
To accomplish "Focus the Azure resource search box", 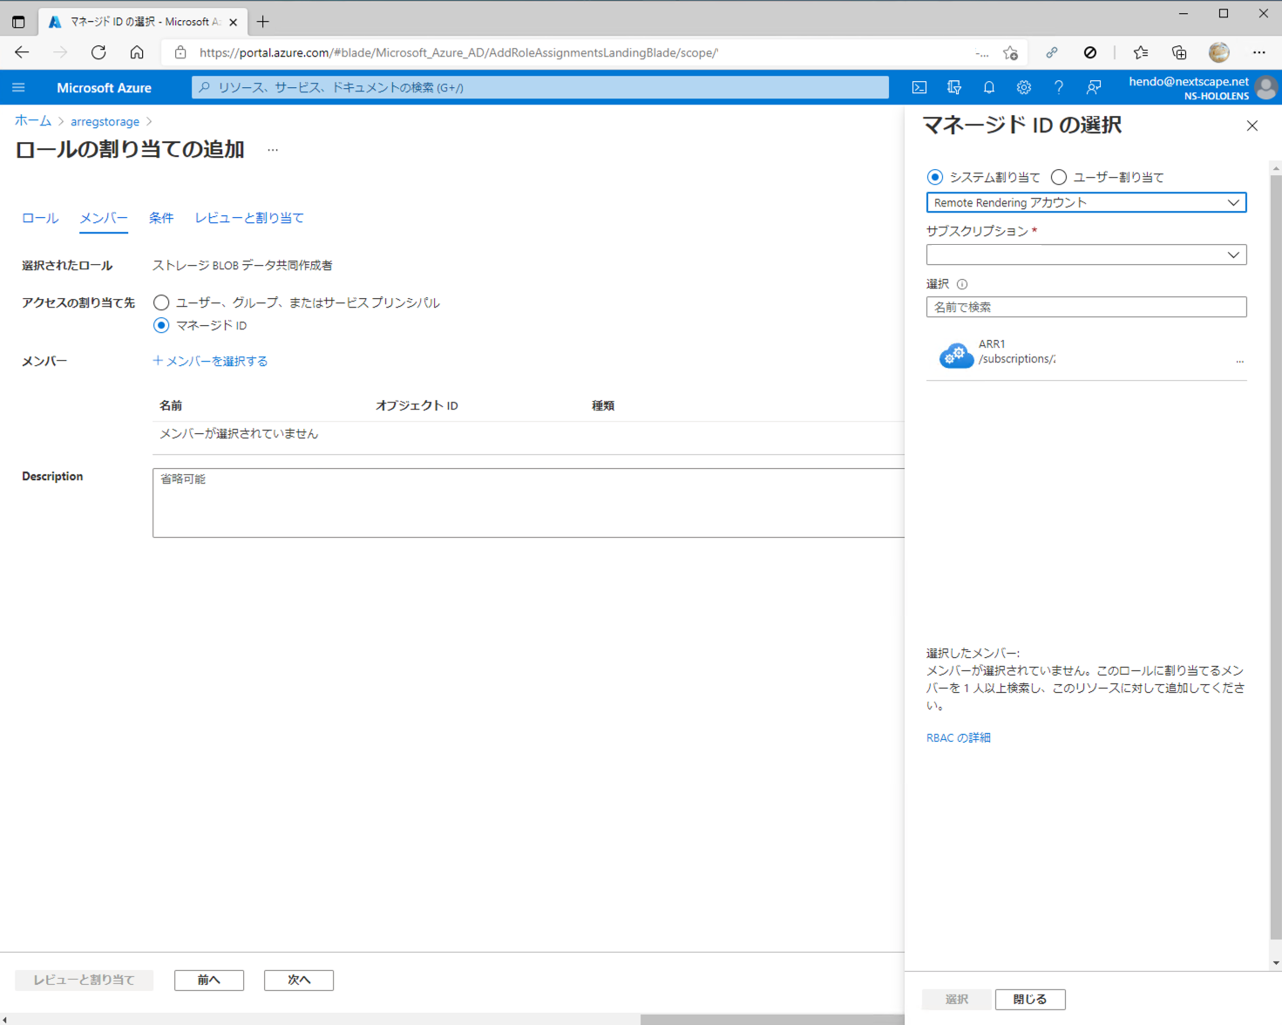I will click(x=540, y=87).
